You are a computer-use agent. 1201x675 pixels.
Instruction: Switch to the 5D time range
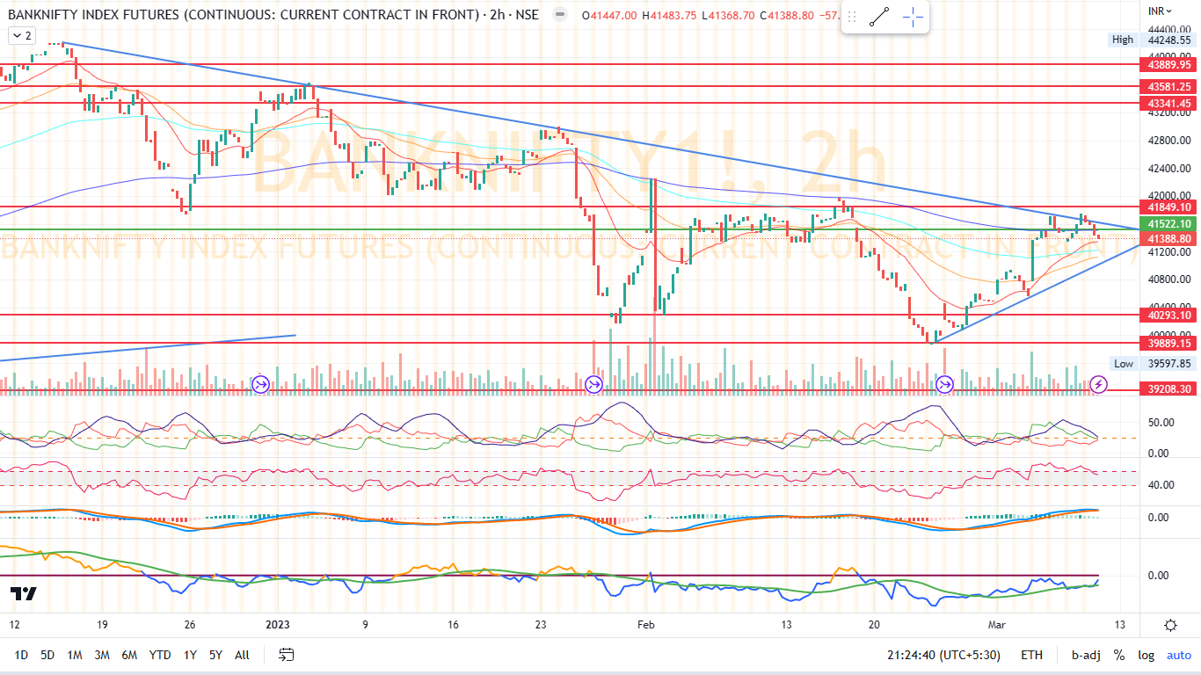click(x=47, y=655)
